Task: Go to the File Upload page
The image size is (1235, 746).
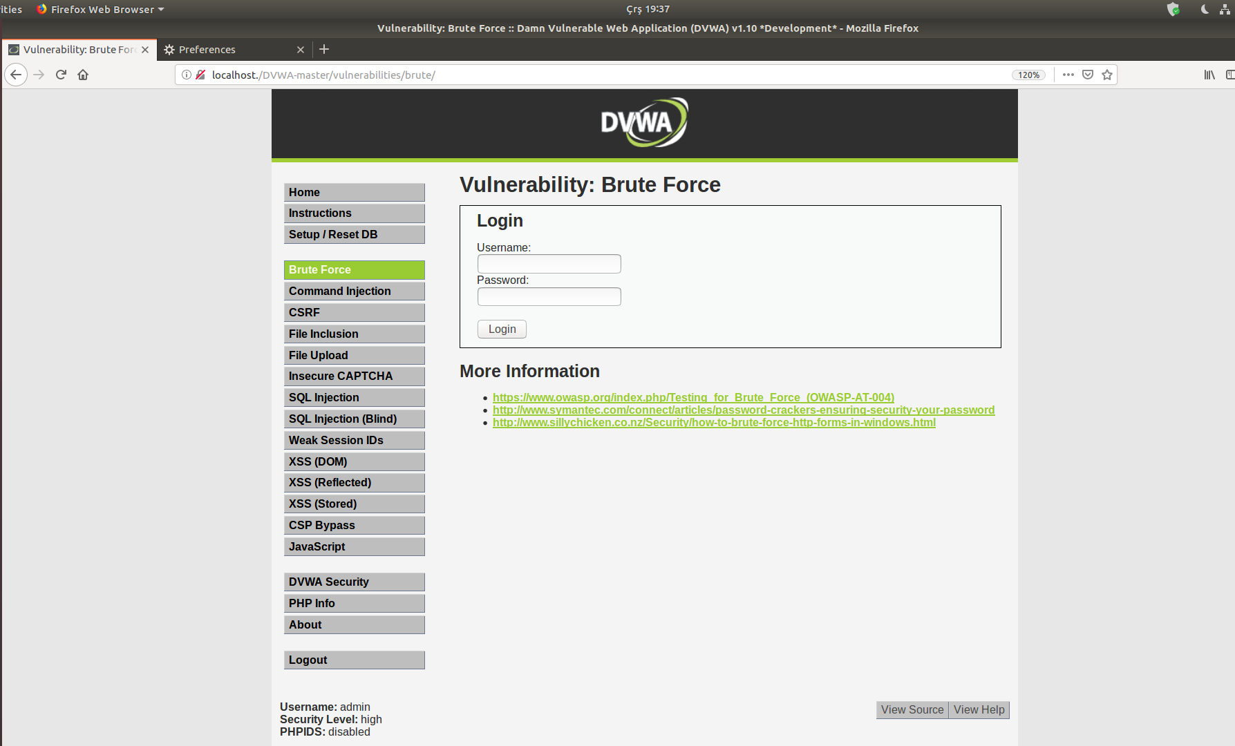Action: point(354,355)
